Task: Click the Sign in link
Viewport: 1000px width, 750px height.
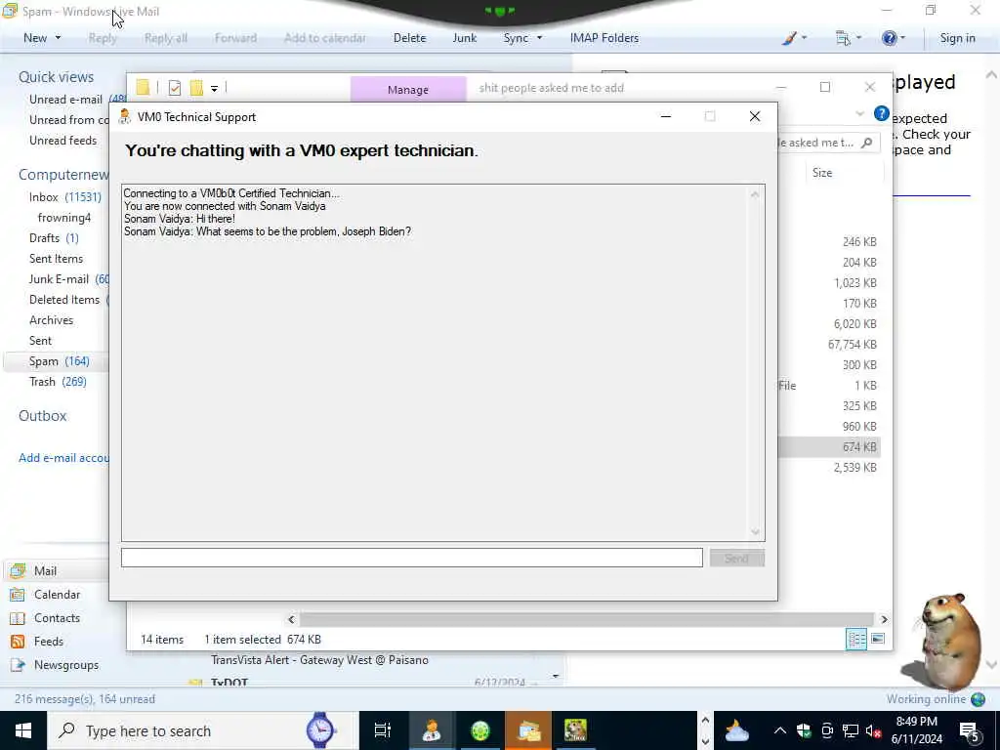Action: point(957,38)
